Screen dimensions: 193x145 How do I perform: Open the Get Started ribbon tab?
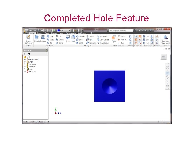tap(82, 33)
